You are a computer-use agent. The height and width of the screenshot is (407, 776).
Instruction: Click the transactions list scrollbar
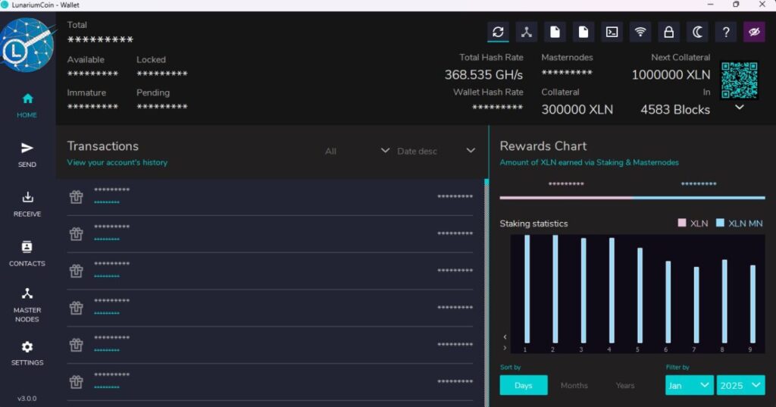click(x=487, y=292)
